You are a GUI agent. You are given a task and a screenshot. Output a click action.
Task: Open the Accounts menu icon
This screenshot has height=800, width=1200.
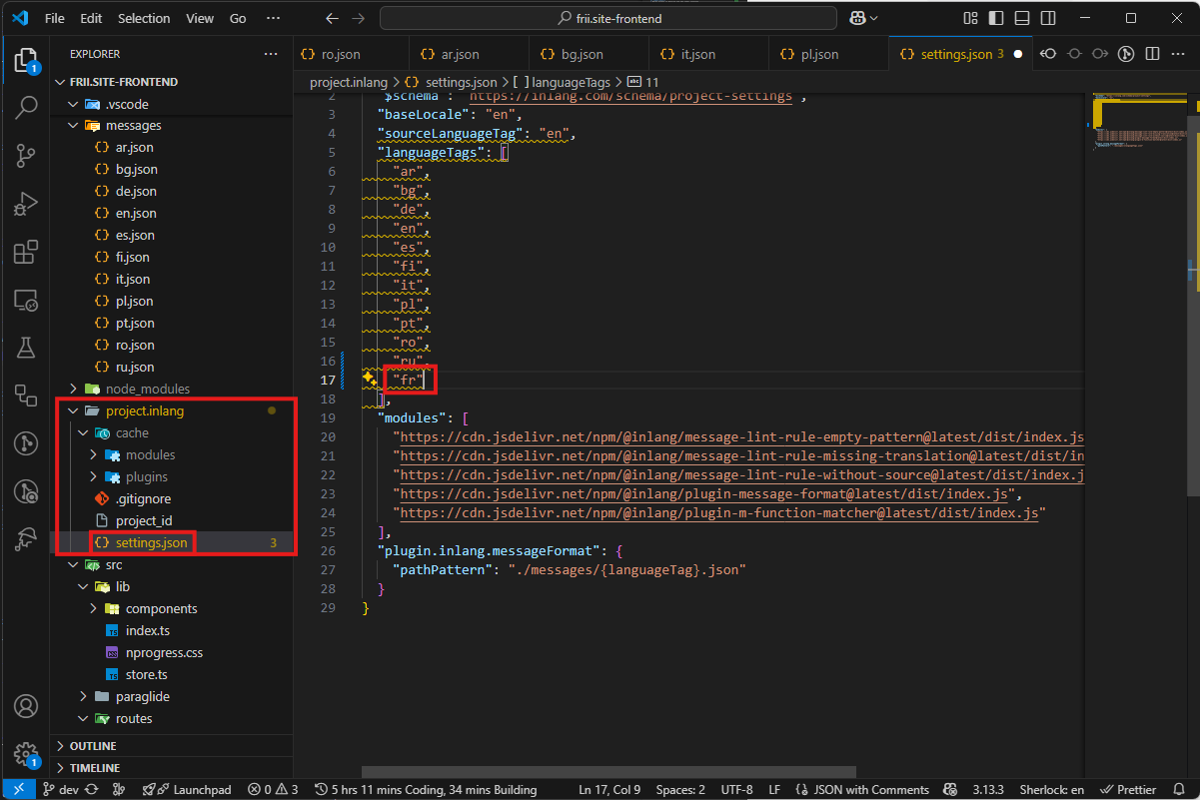[25, 706]
